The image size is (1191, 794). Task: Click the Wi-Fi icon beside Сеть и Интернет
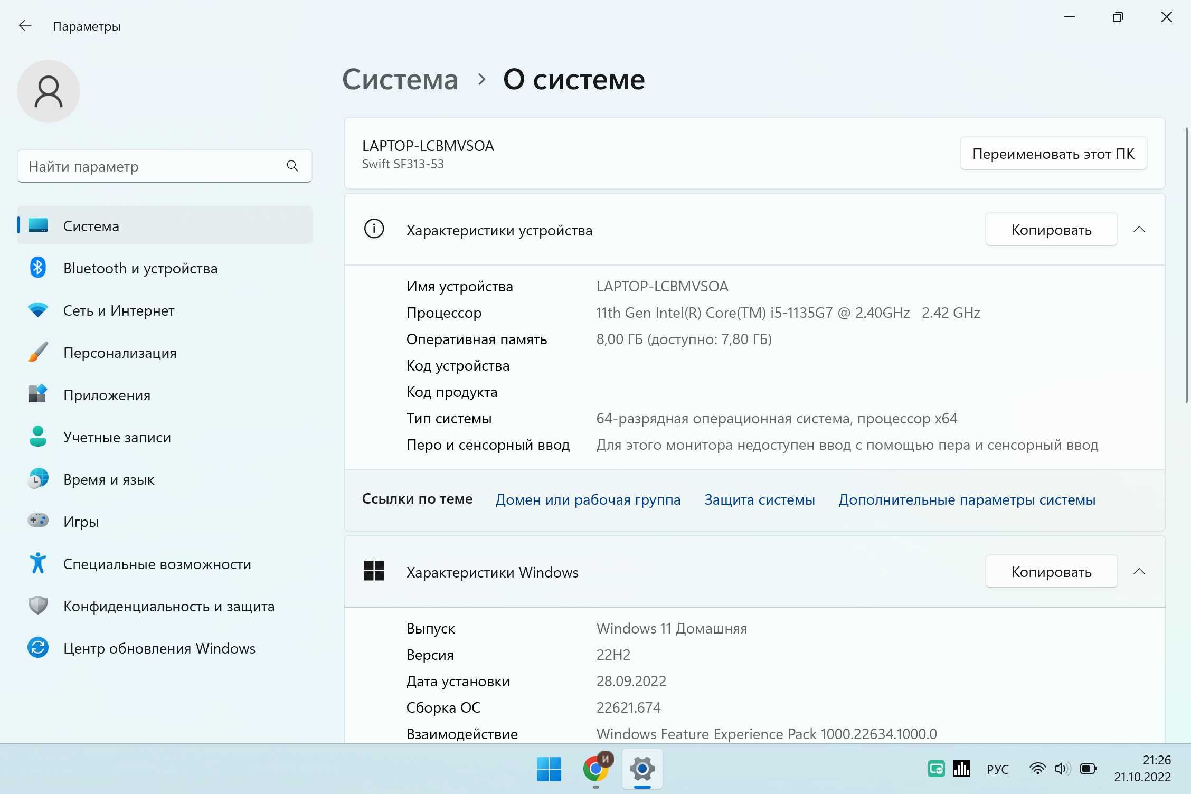click(x=38, y=310)
